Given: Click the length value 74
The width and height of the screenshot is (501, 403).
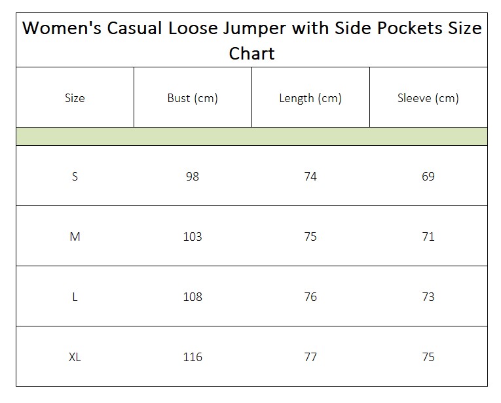Looking at the screenshot, I should (310, 176).
